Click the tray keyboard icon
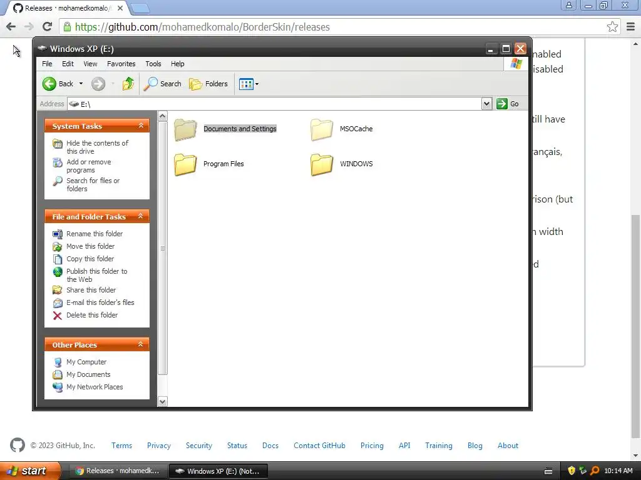Viewport: 641px width, 480px height. coord(548,471)
